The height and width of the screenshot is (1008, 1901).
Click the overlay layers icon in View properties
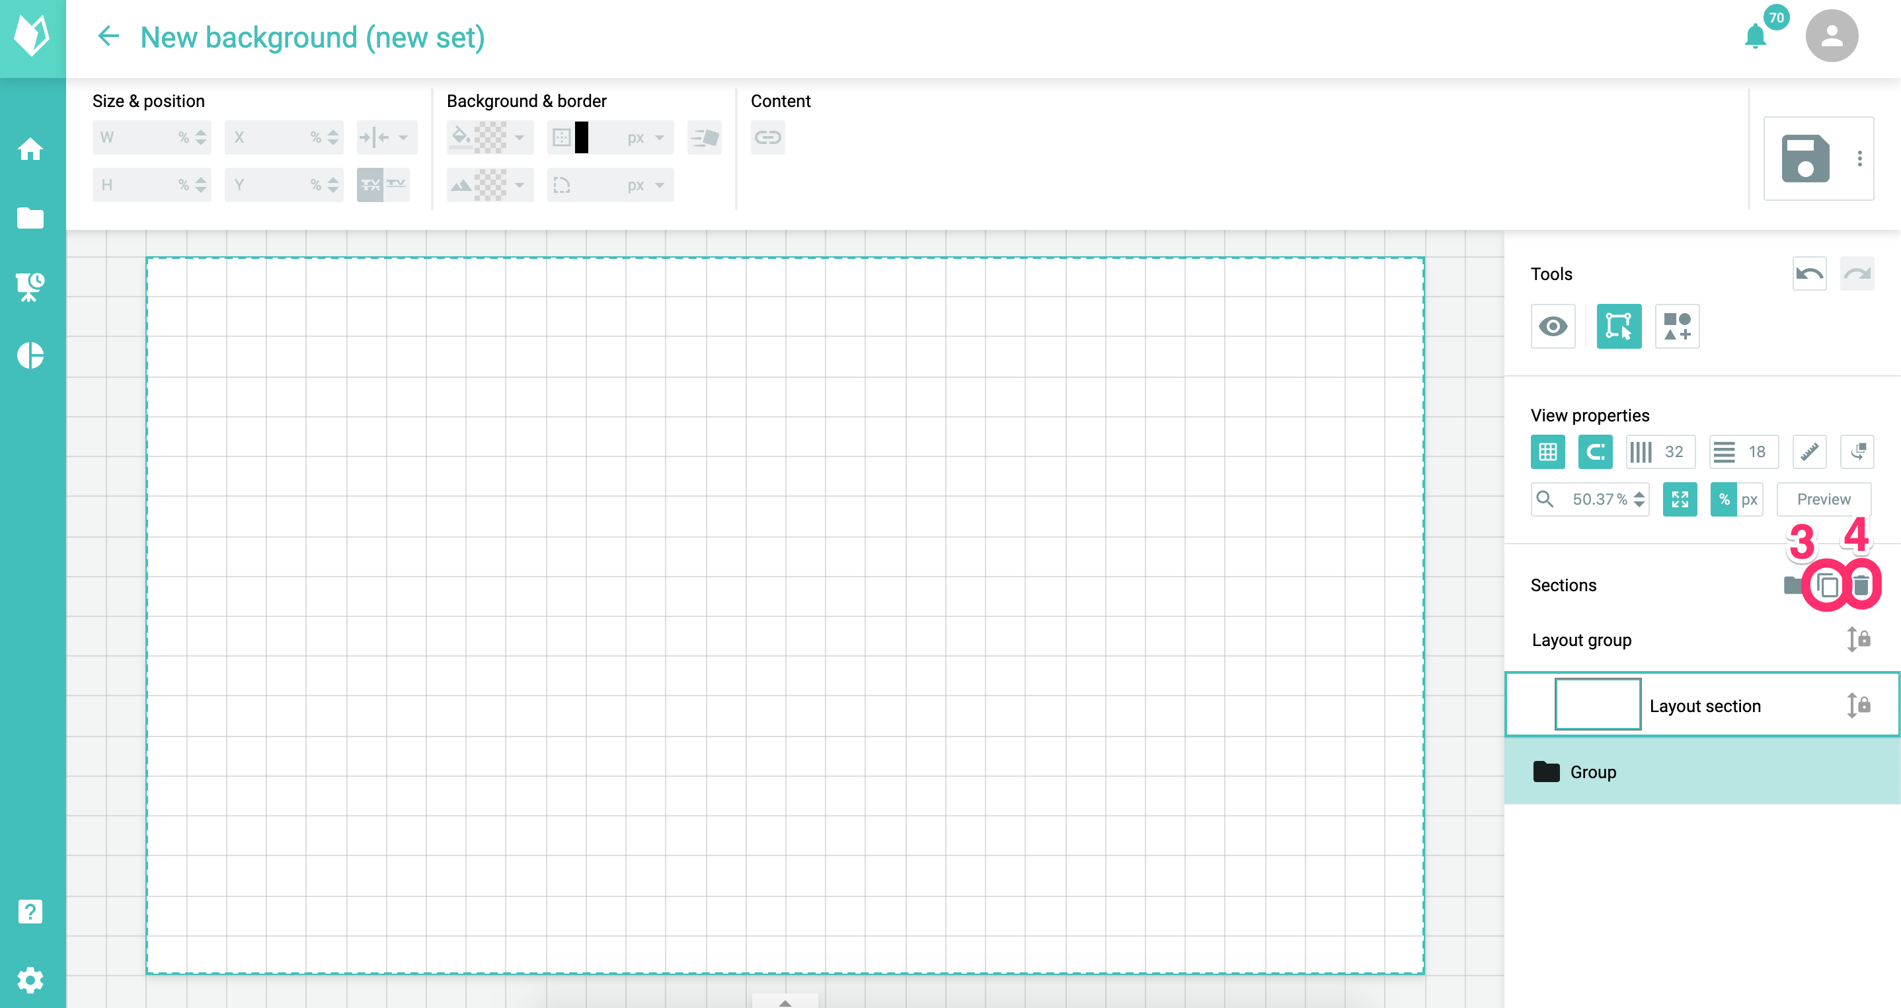point(1857,451)
